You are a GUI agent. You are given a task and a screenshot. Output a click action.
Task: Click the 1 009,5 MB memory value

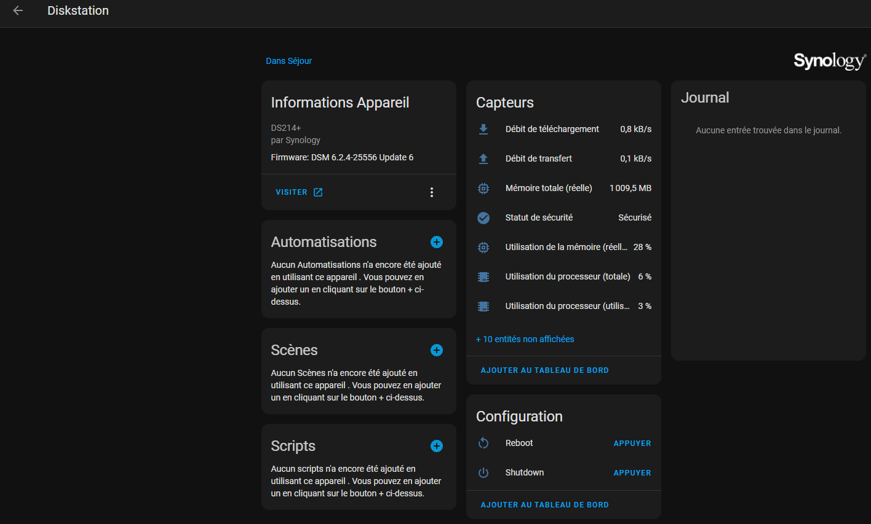[x=630, y=188]
